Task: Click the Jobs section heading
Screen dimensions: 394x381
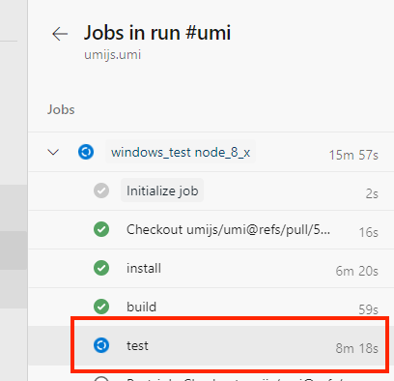Action: click(x=61, y=109)
